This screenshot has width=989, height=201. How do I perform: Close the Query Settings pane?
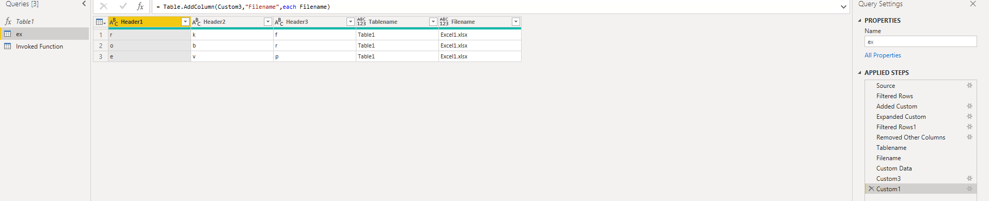(x=973, y=4)
